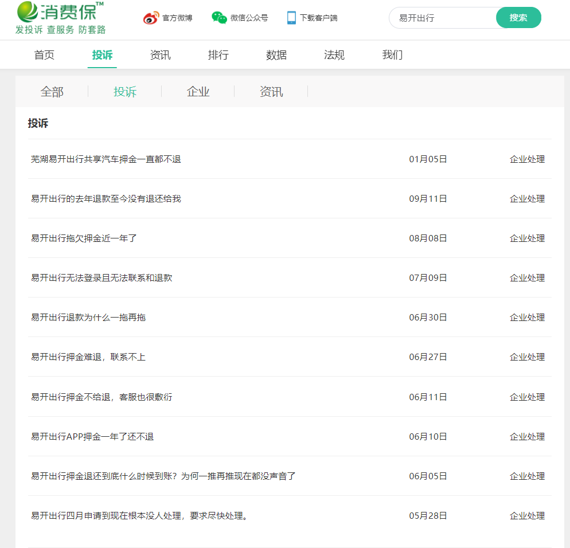Click 企业处理 status in the 07月09日 row
The width and height of the screenshot is (570, 548).
[527, 278]
